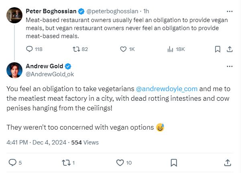Image resolution: width=242 pixels, height=173 pixels.
Task: Share Andrew Gold's tweet
Action: 228,163
